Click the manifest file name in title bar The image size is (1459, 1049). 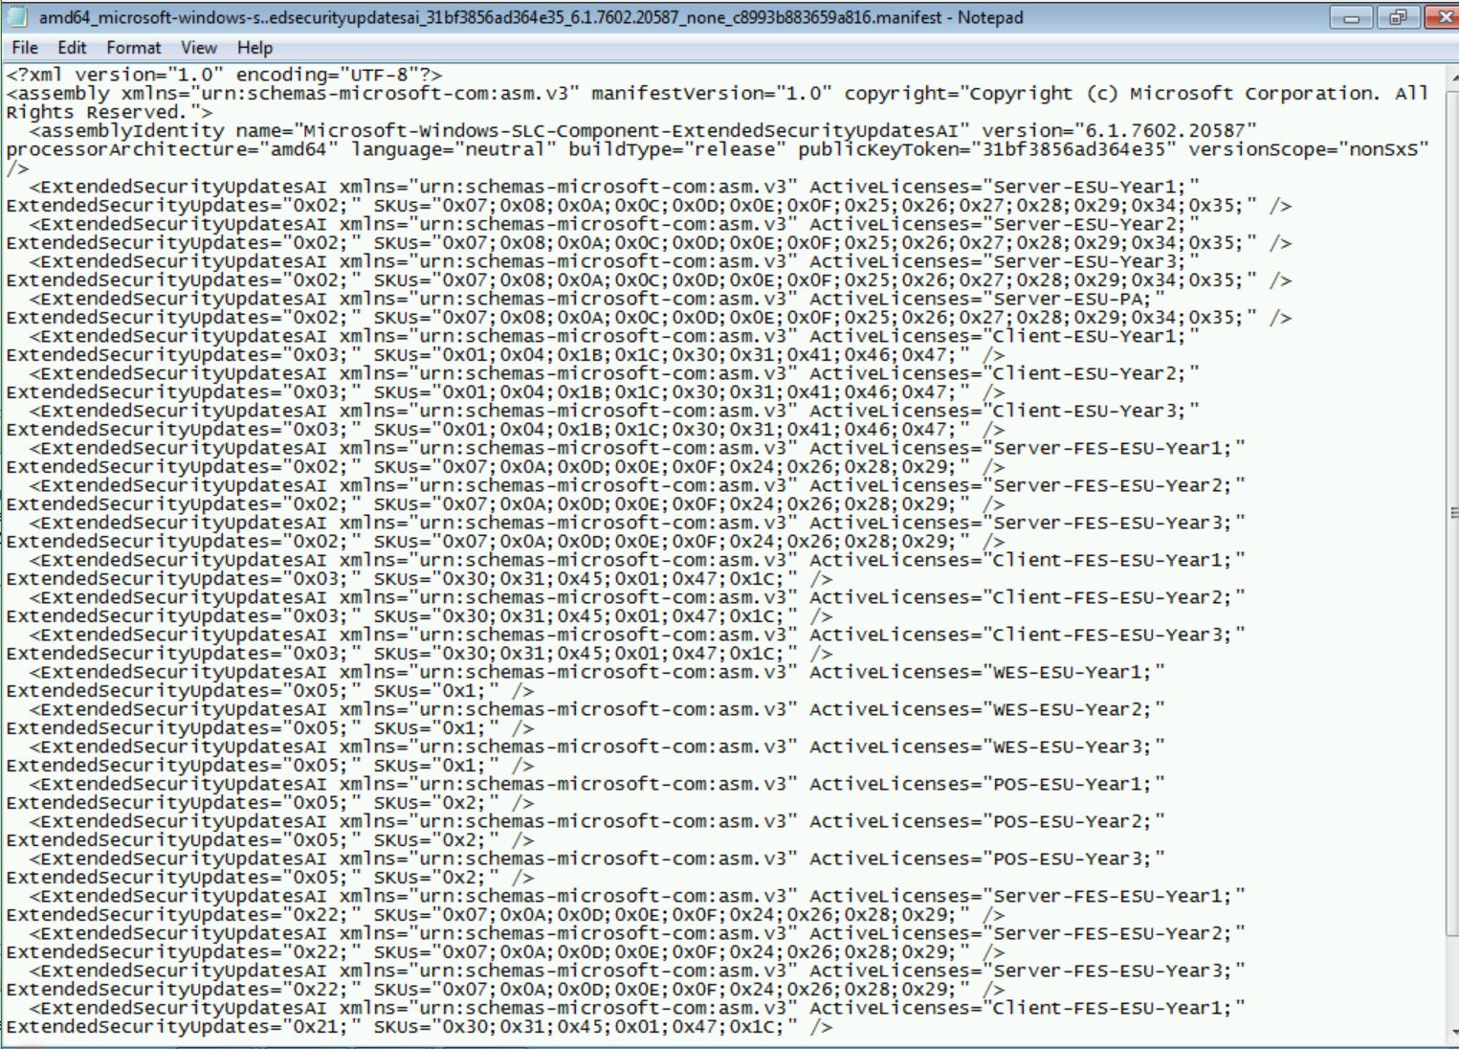(x=490, y=17)
